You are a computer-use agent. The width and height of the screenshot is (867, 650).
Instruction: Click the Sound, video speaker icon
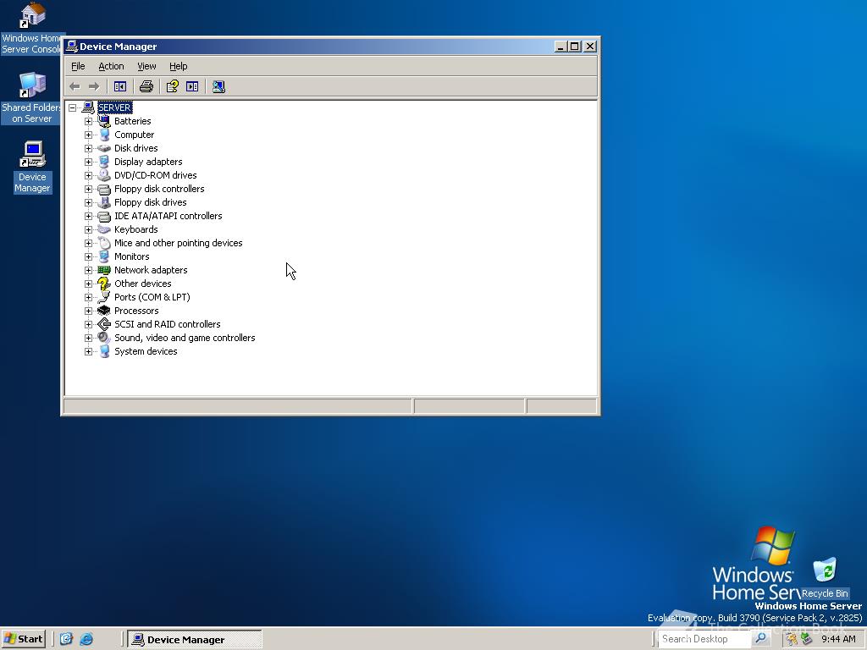(104, 338)
